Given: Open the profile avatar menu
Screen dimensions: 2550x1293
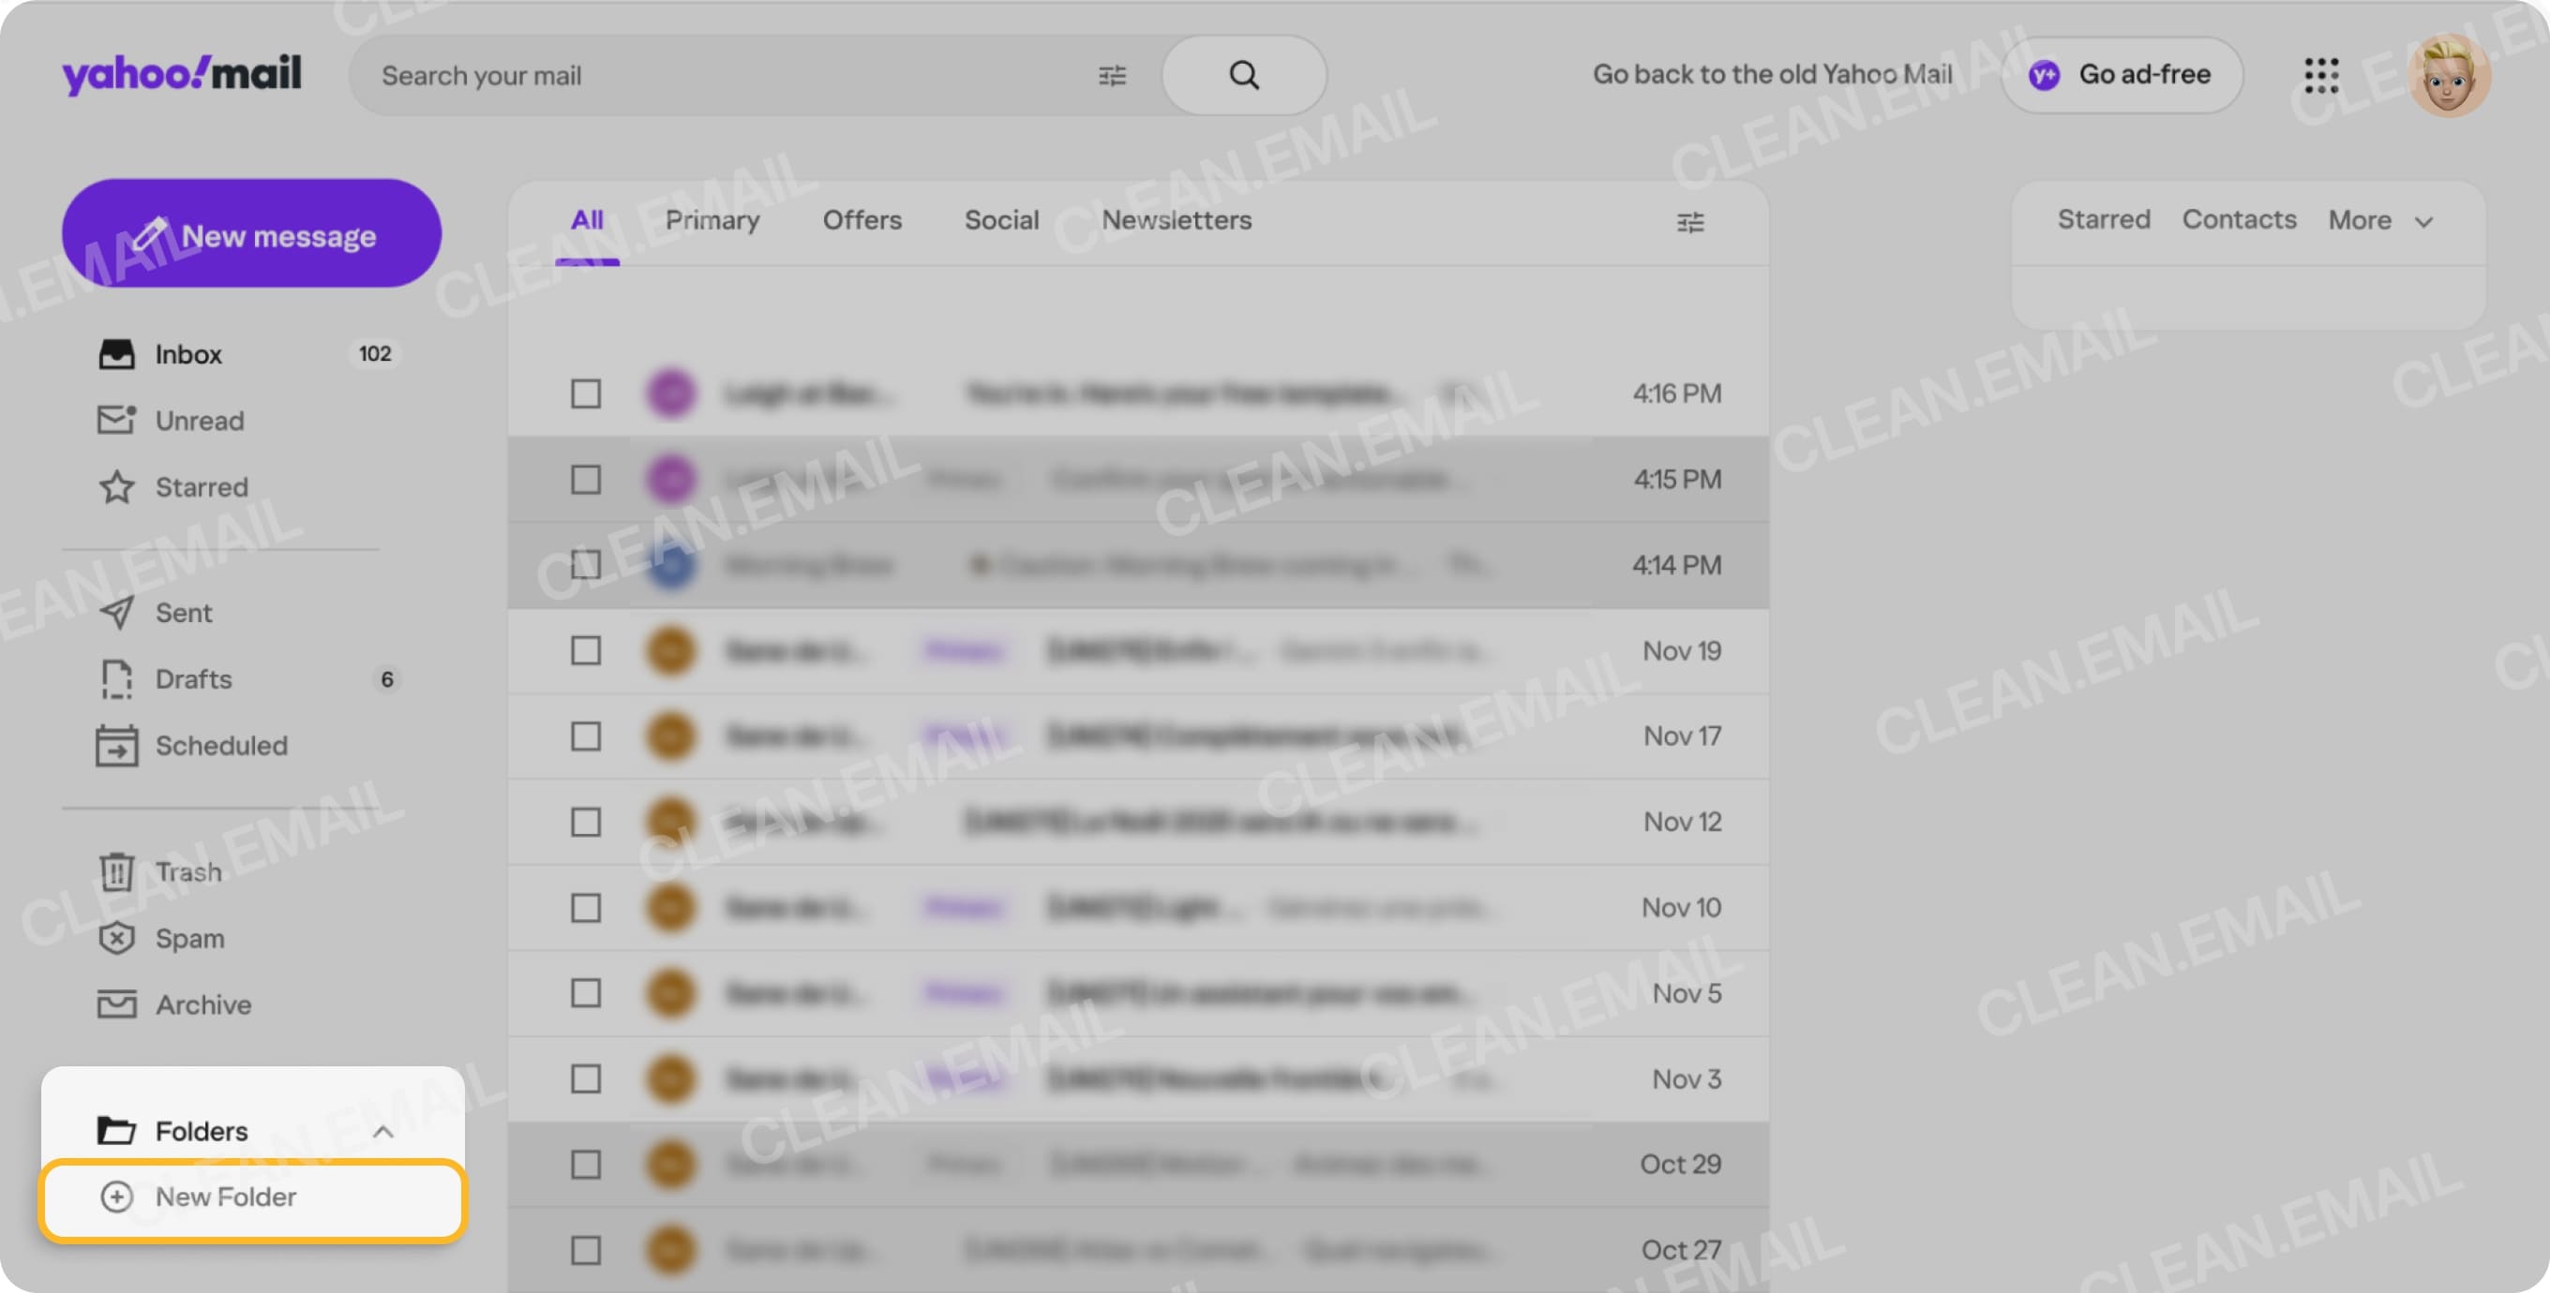Looking at the screenshot, I should [2449, 75].
